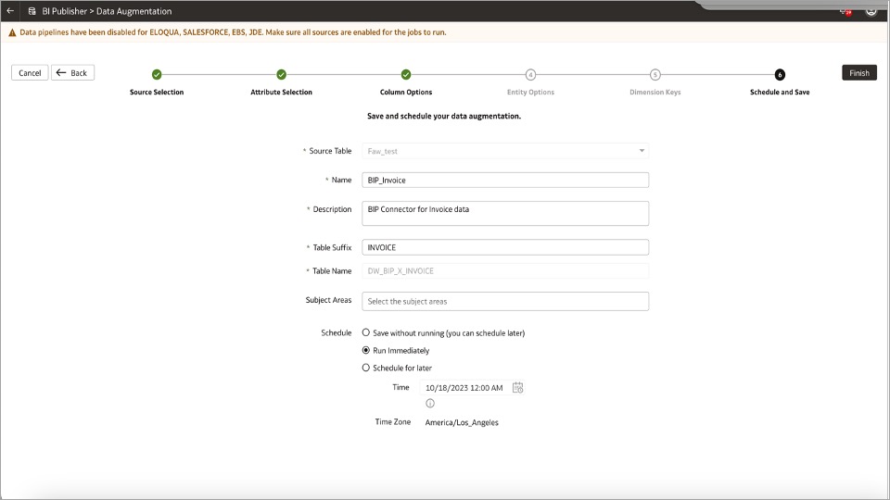Click the Column Options step checkmark
The image size is (890, 500).
pyautogui.click(x=406, y=74)
